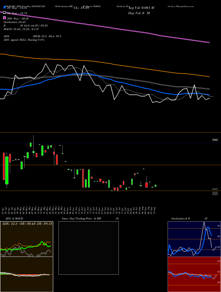This screenshot has height=292, width=221.
Task: Click the orange moving average line endpoint
Action: tap(210, 77)
